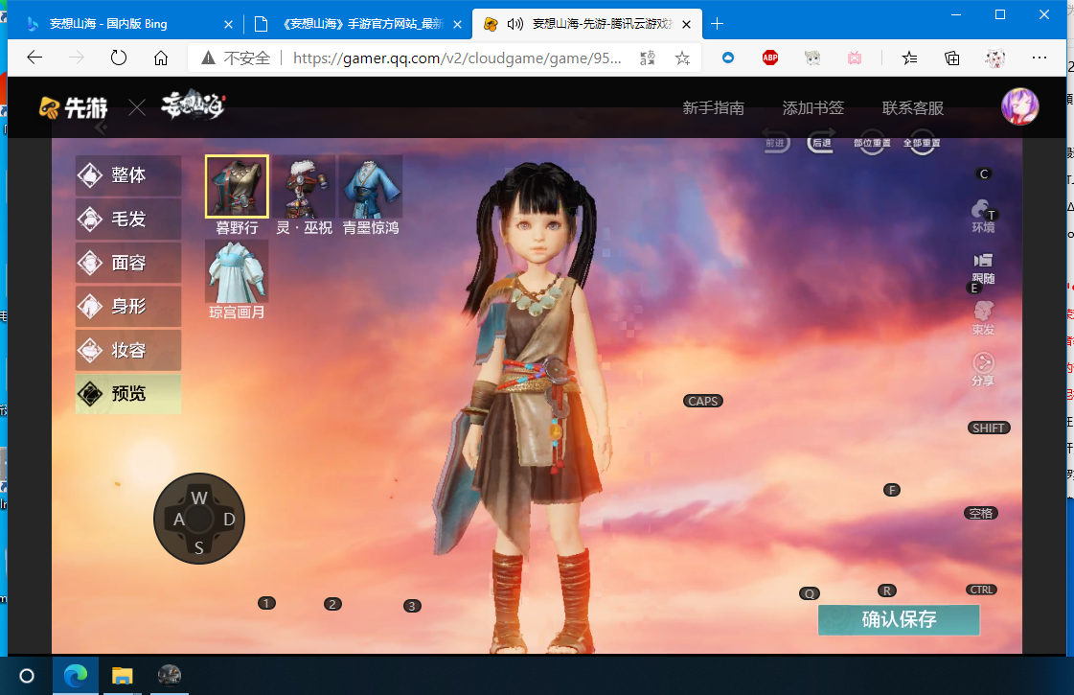Click the 全部重置 reset all icon

coord(922,143)
